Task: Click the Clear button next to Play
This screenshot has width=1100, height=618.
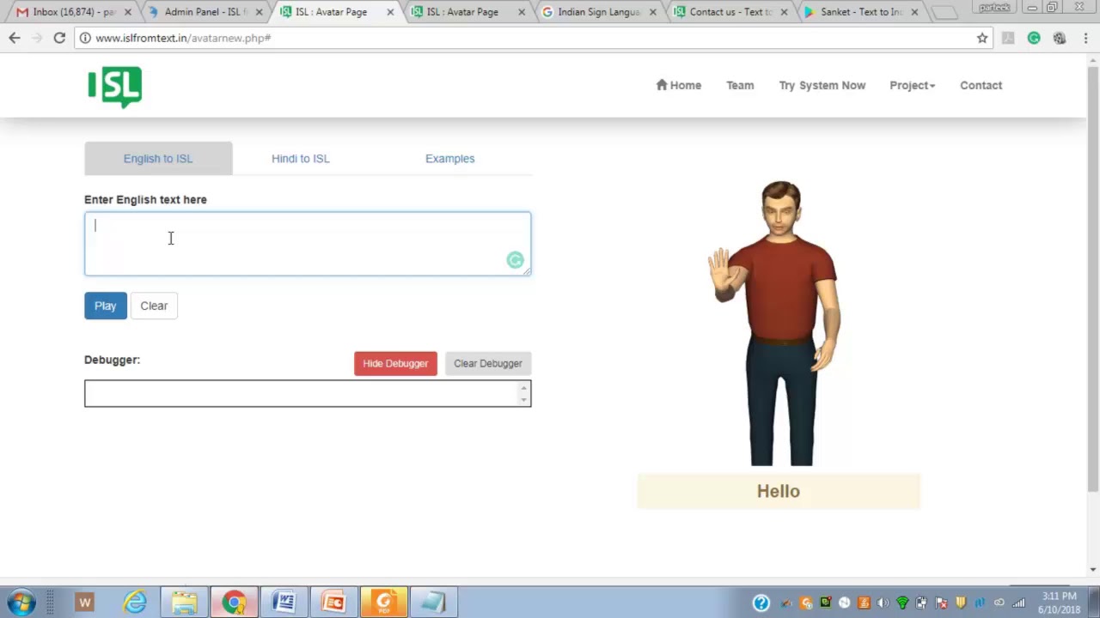Action: click(x=154, y=306)
